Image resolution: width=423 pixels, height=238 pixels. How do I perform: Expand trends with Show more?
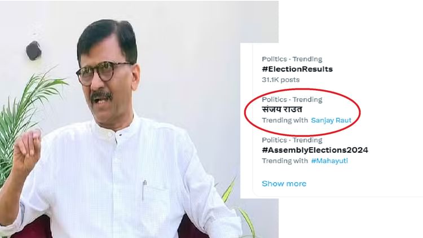[284, 184]
